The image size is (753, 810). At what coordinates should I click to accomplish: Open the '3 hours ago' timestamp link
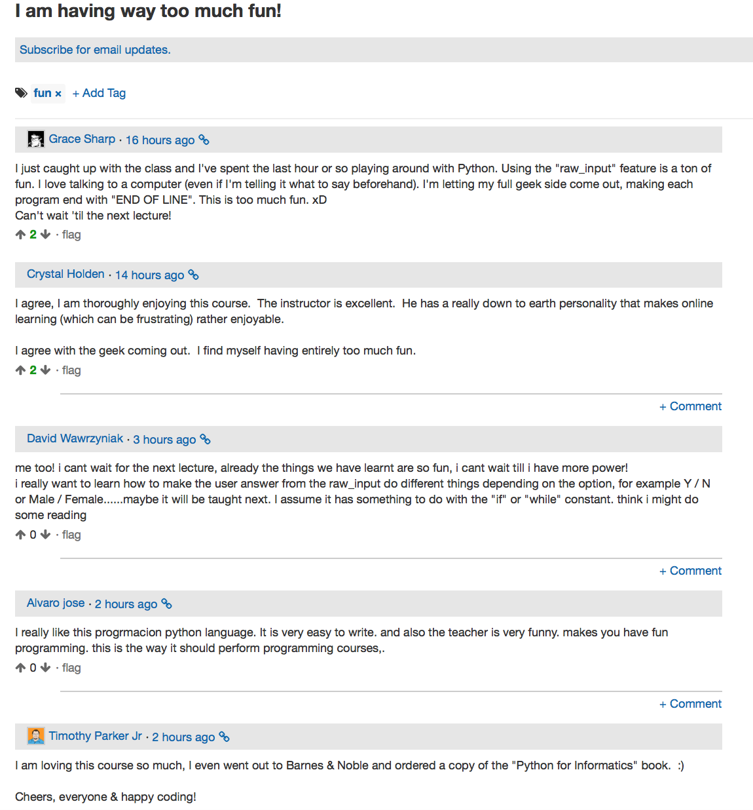coord(164,439)
